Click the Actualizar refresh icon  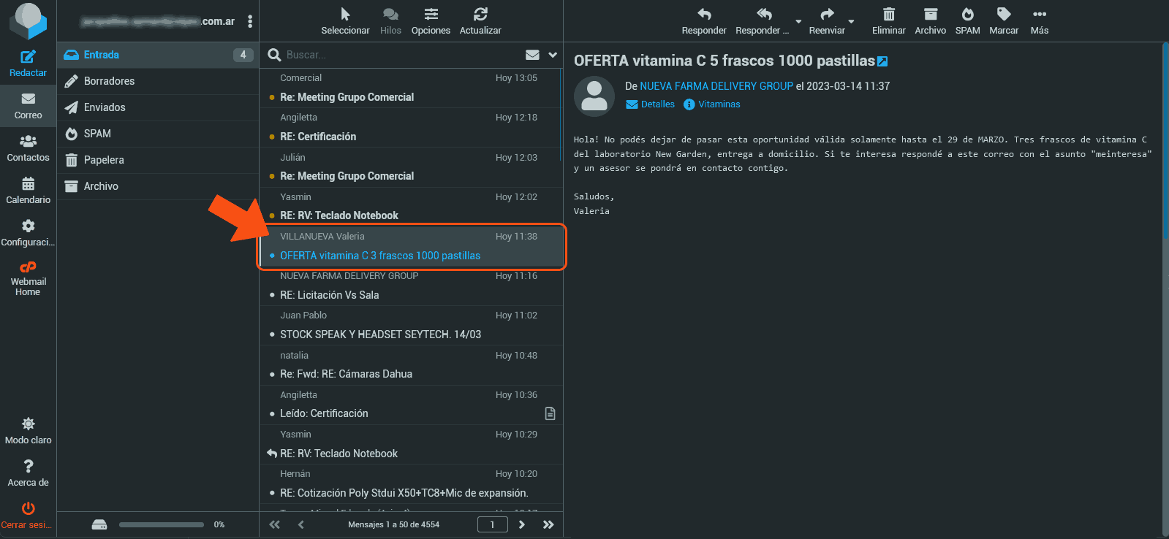pos(480,15)
